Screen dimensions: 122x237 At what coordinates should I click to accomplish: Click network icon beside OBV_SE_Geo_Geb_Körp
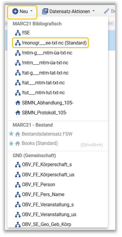pos(18,224)
